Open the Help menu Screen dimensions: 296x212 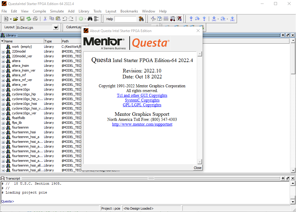[163, 11]
